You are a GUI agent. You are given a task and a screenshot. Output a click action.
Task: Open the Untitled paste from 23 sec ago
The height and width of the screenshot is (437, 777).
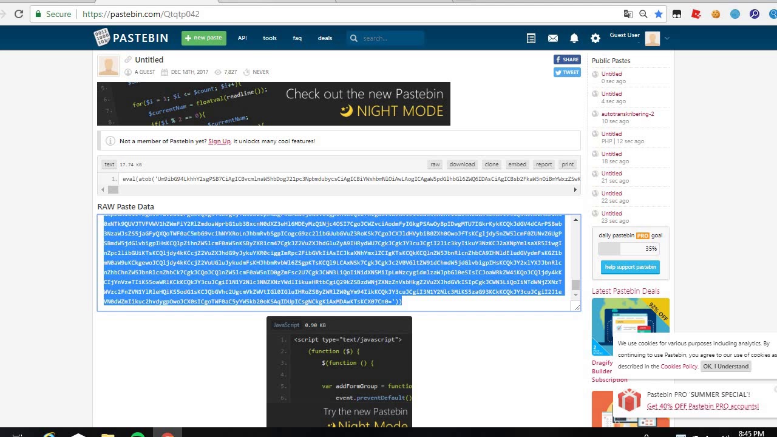coord(611,214)
